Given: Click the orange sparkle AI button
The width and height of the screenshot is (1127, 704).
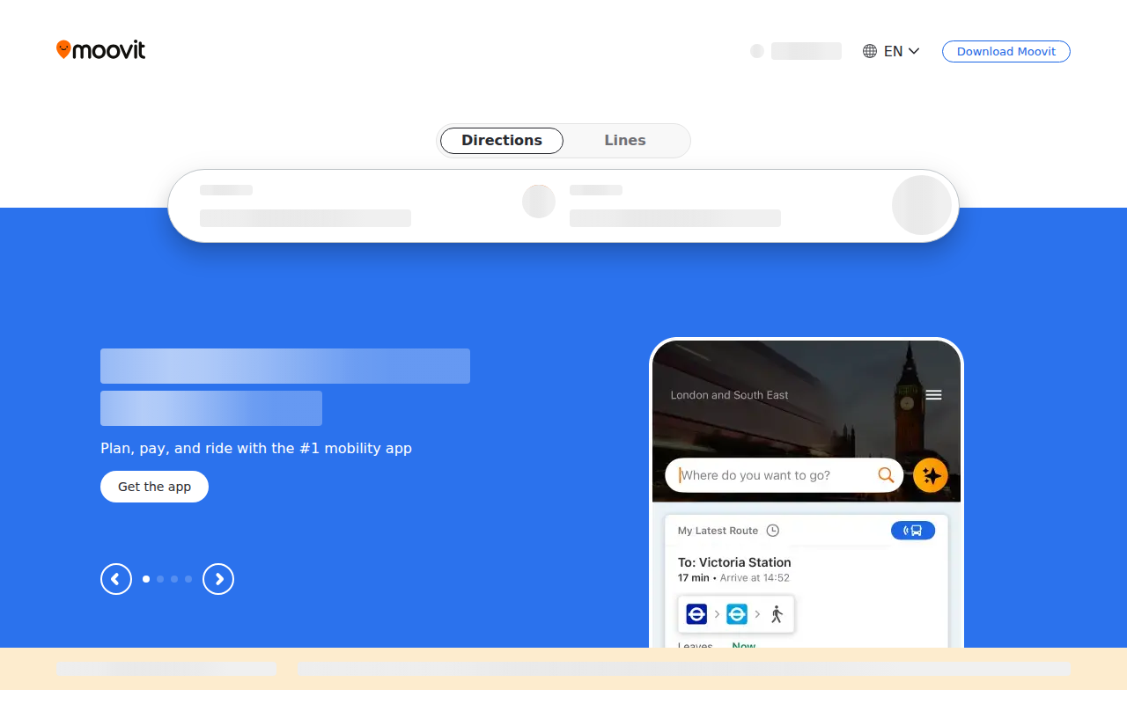Looking at the screenshot, I should (931, 476).
